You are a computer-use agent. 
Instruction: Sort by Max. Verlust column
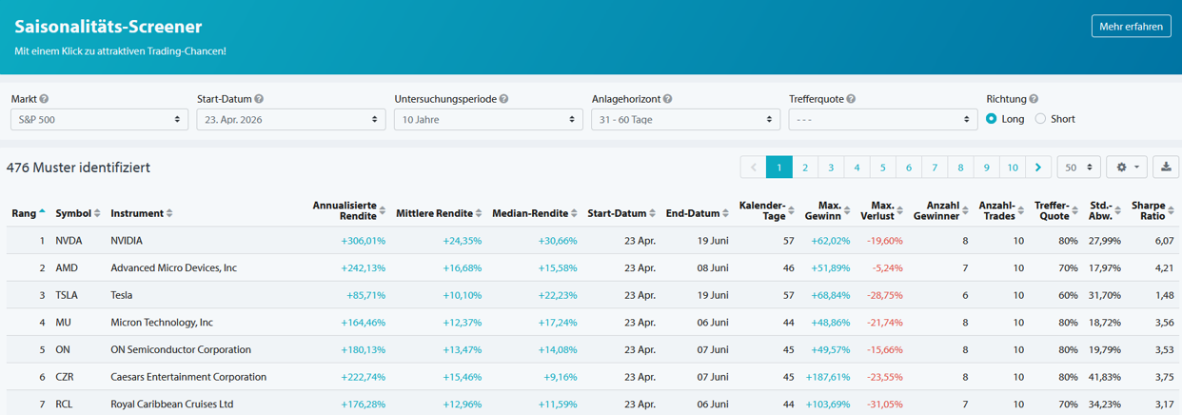(882, 210)
